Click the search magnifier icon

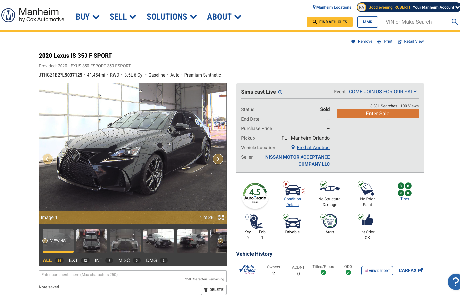(455, 22)
